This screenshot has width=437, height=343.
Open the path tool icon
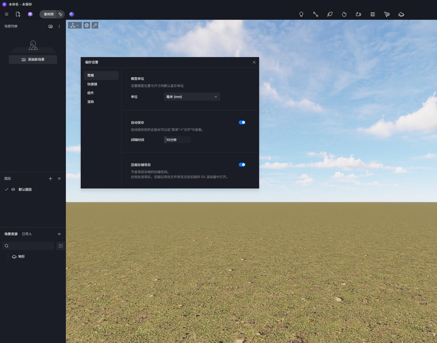tap(316, 14)
